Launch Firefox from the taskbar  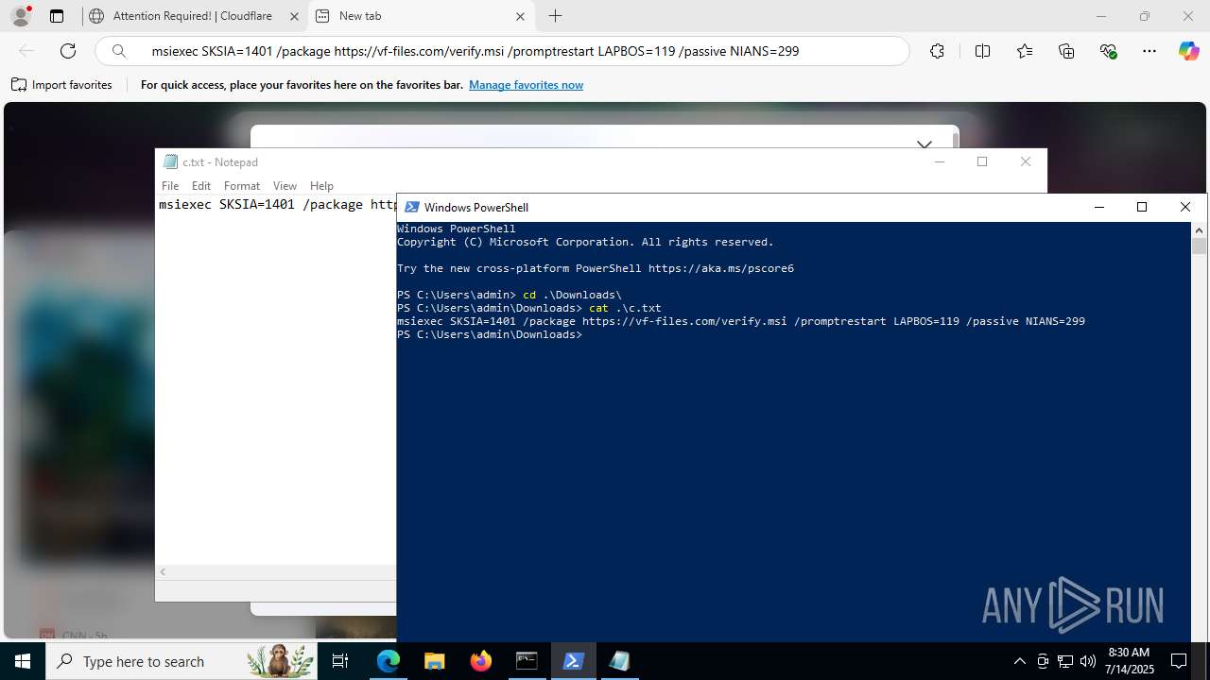click(480, 661)
